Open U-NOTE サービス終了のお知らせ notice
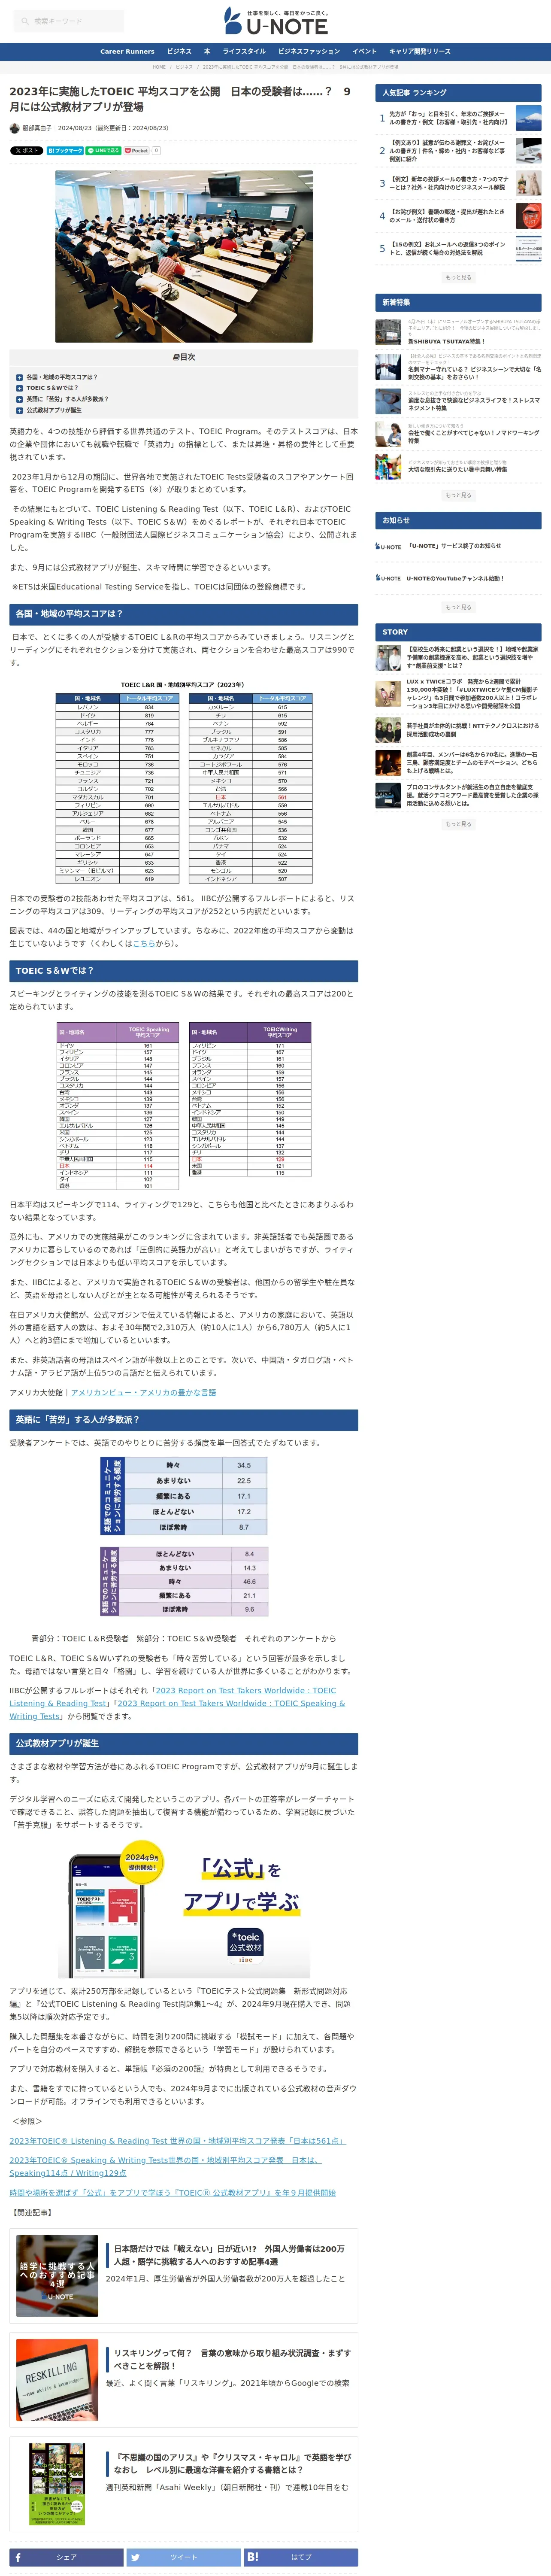Image resolution: width=551 pixels, height=2576 pixels. (454, 546)
